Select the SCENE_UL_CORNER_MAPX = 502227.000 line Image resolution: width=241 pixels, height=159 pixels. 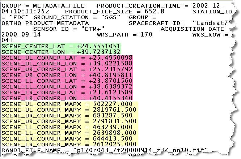click(67, 104)
